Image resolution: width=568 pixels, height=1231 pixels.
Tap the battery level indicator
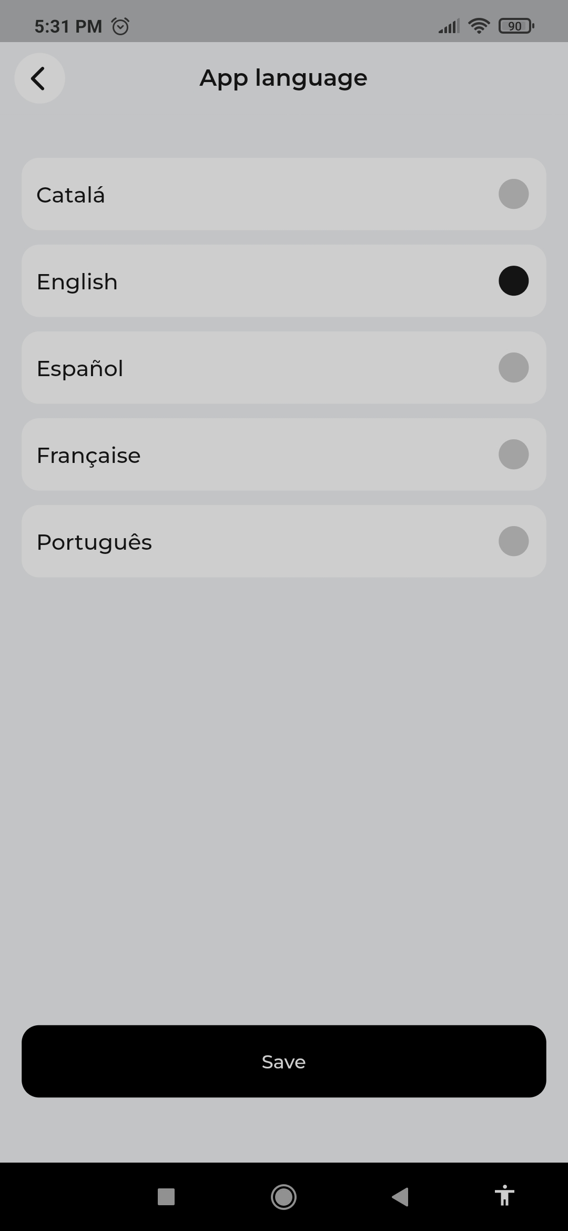(516, 26)
